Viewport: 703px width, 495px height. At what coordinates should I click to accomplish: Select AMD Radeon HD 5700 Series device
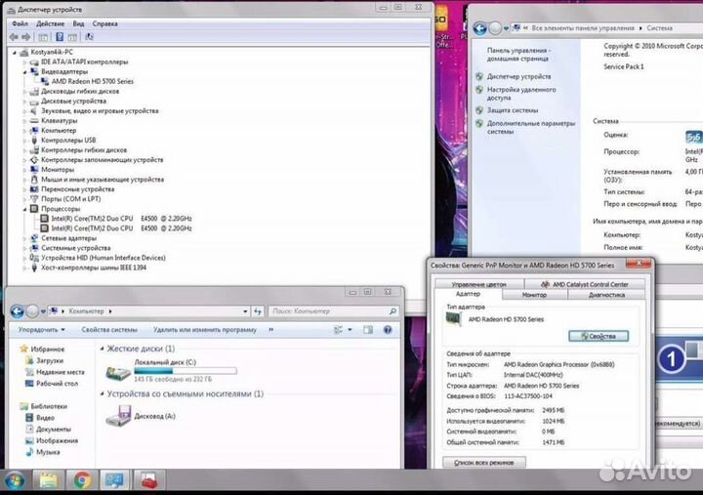point(93,81)
